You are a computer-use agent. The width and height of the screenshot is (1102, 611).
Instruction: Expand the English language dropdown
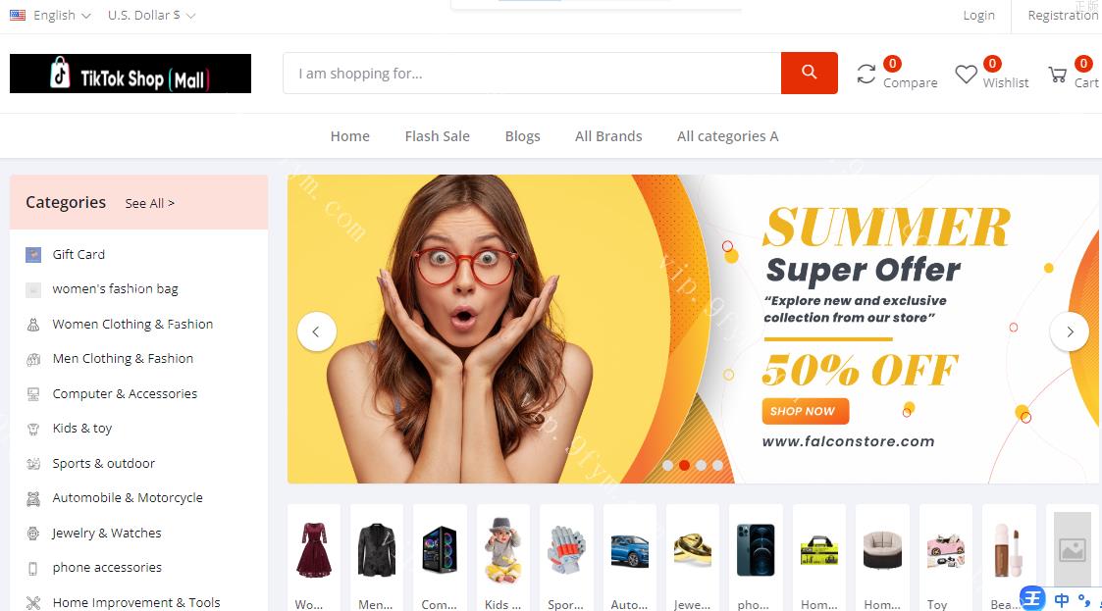click(x=51, y=16)
